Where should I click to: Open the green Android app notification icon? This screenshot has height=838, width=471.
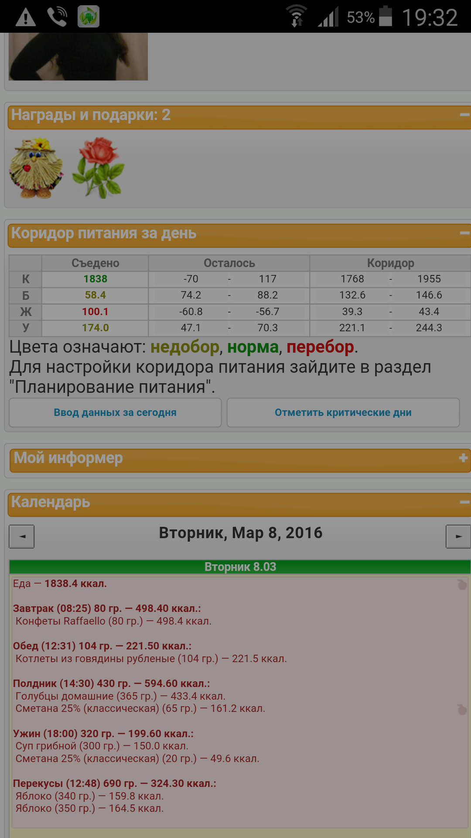point(89,17)
